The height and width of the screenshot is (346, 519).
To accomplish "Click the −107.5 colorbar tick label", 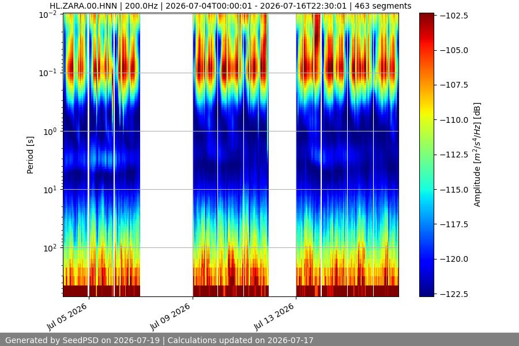I will [x=454, y=85].
